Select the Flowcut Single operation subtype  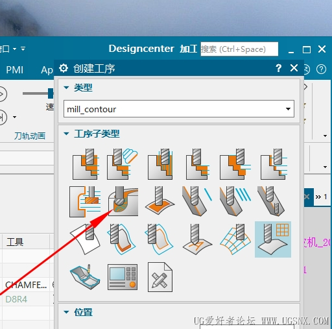pyautogui.click(x=197, y=201)
